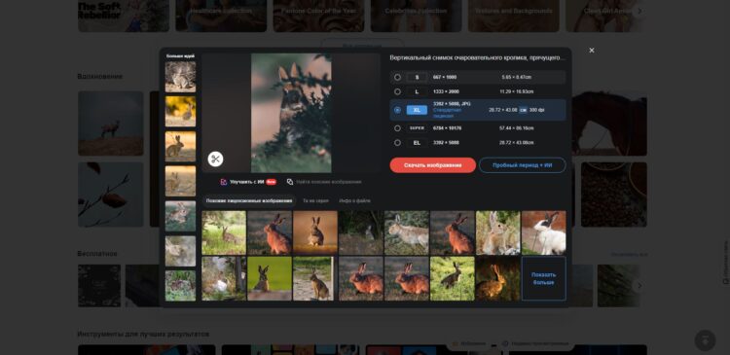Open the Healthcare collection card behind the dialog
Image resolution: width=730 pixels, height=355 pixels.
(x=221, y=16)
